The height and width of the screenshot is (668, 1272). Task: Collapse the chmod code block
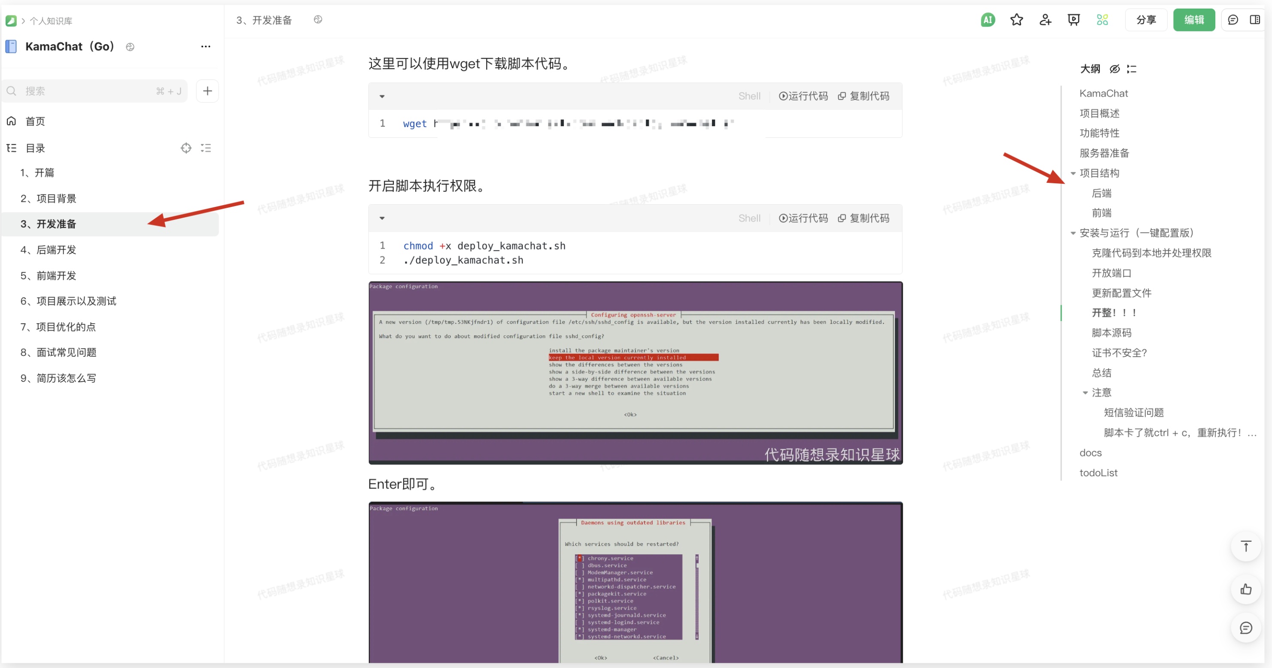tap(382, 218)
